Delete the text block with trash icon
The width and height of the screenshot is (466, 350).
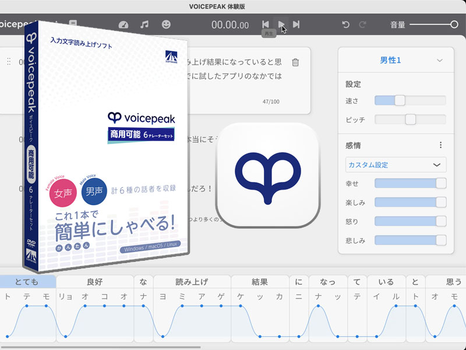pyautogui.click(x=295, y=62)
